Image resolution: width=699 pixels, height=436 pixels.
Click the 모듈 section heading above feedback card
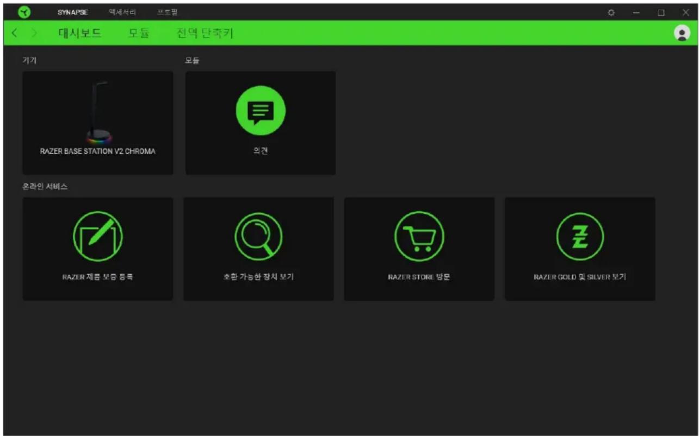click(x=192, y=60)
